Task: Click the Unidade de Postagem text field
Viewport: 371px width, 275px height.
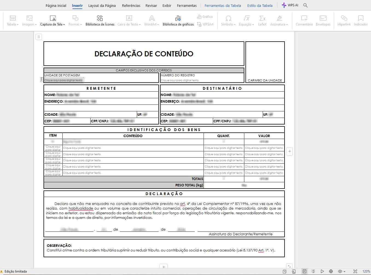Action: click(64, 80)
